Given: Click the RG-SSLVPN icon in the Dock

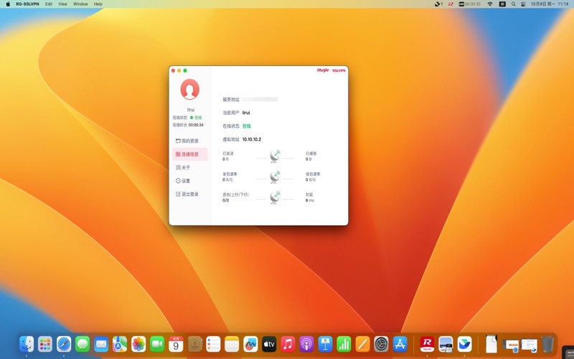Looking at the screenshot, I should [427, 344].
